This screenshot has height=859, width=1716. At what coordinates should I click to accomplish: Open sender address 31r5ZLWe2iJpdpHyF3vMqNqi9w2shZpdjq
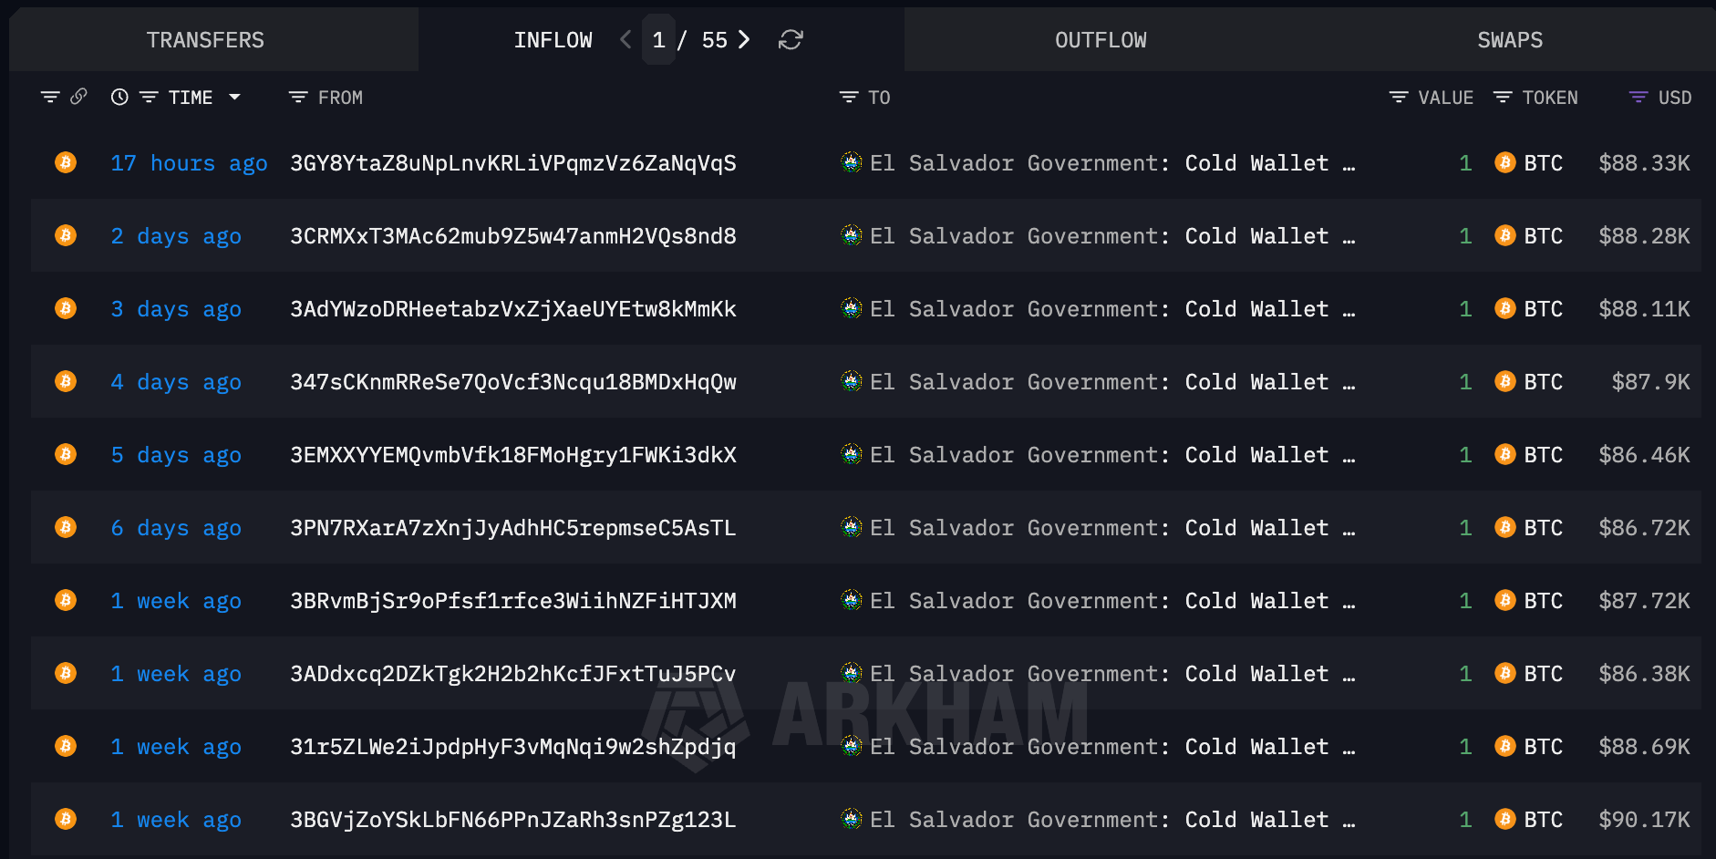pyautogui.click(x=513, y=747)
